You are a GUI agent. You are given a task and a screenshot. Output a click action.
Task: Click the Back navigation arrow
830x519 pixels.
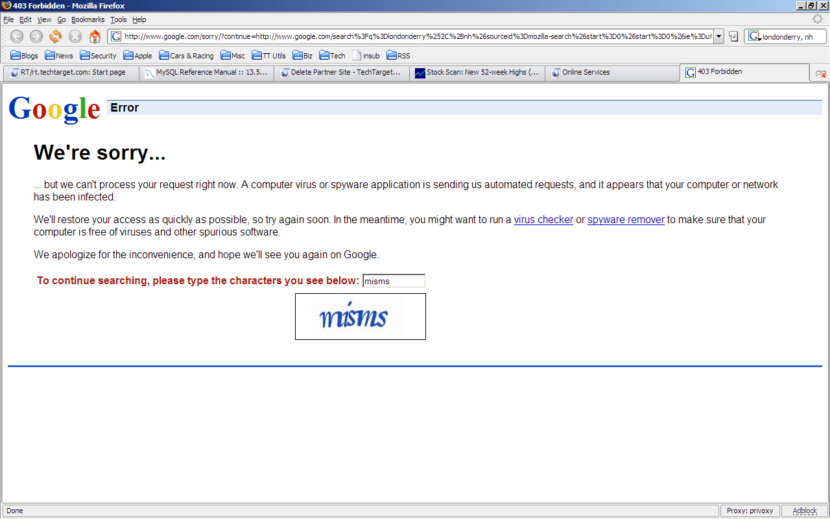[17, 36]
